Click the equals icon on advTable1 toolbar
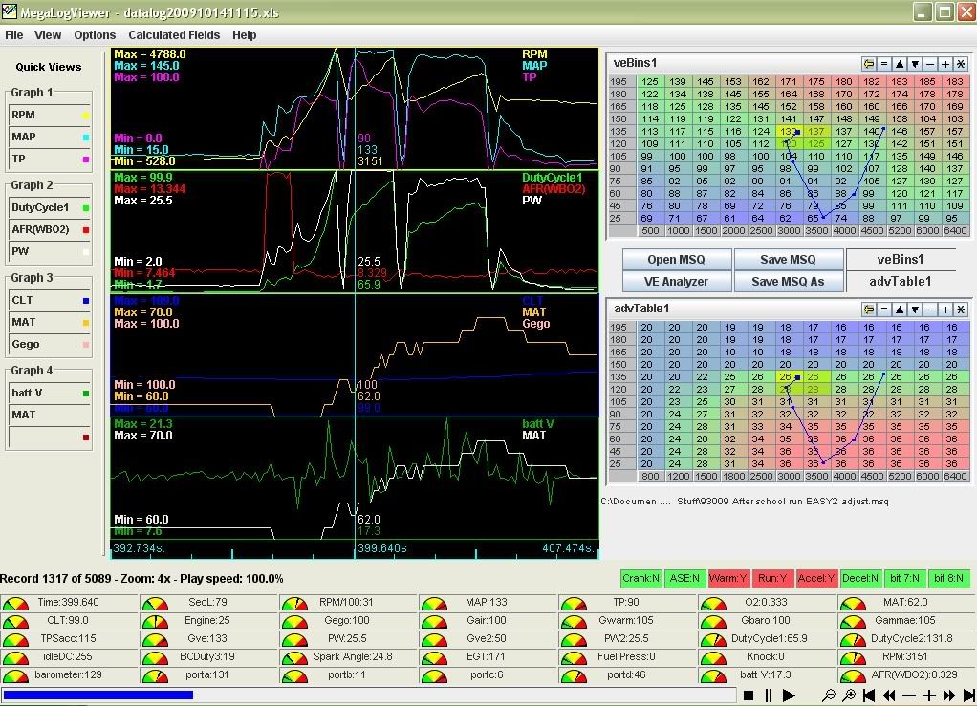 (884, 309)
